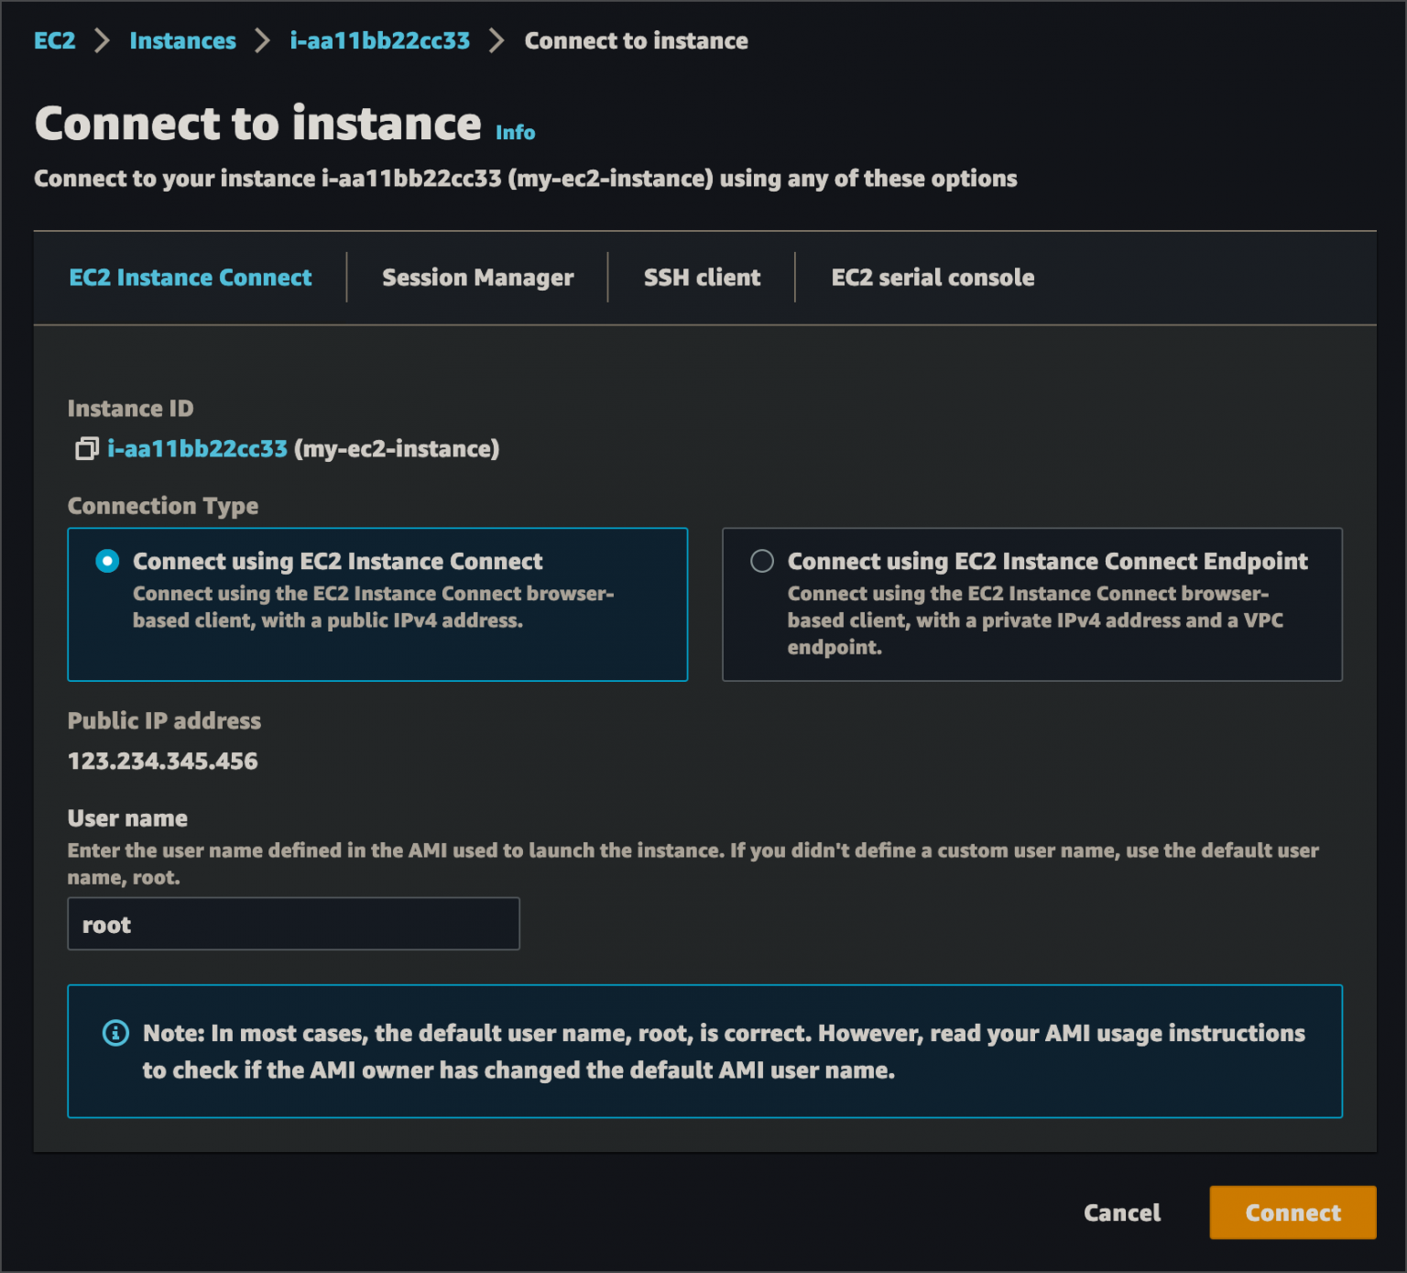The width and height of the screenshot is (1407, 1273).
Task: Switch to the SSH client tab
Action: click(x=702, y=277)
